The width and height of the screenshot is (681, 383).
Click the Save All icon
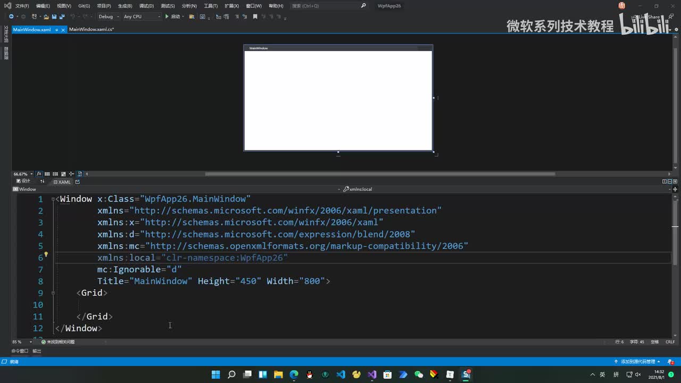pos(62,16)
